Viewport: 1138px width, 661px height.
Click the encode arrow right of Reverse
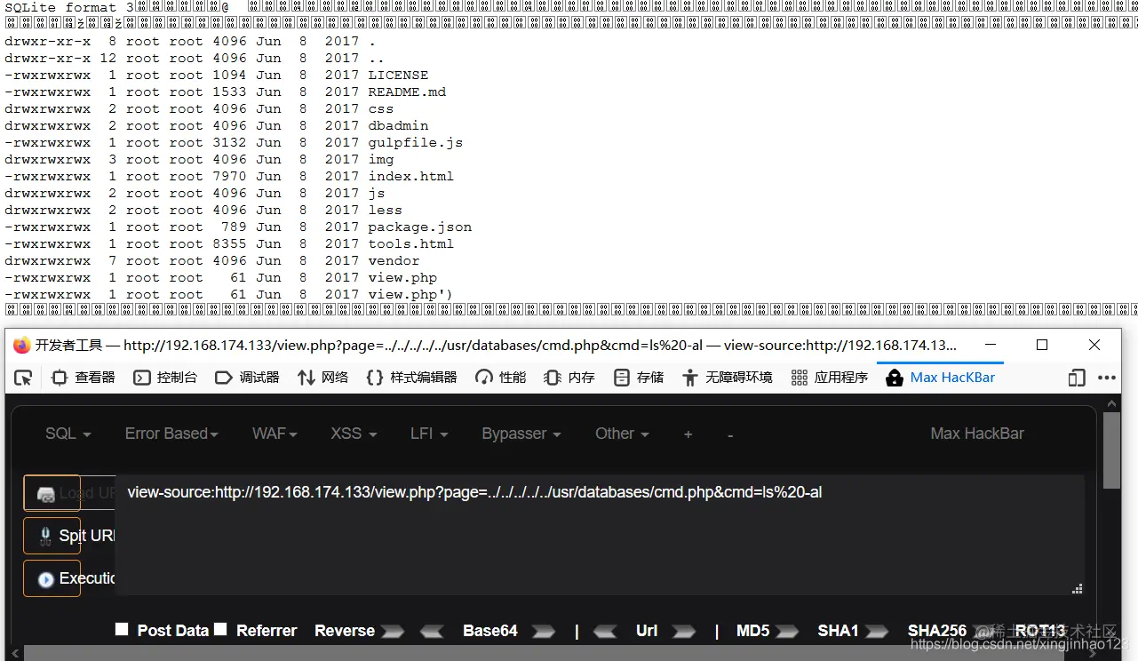[393, 632]
